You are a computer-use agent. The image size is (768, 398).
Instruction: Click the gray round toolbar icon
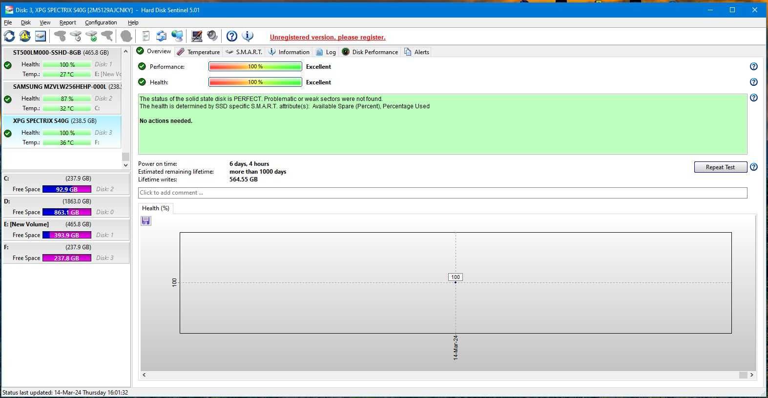pyautogui.click(x=126, y=36)
